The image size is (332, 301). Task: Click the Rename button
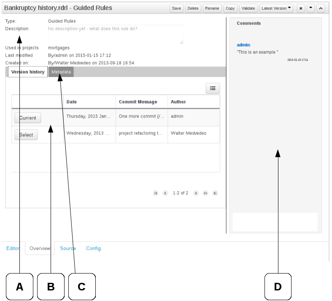click(x=212, y=8)
